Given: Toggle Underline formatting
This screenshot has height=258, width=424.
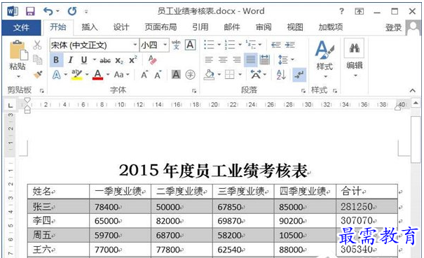Looking at the screenshot, I should tap(84, 60).
